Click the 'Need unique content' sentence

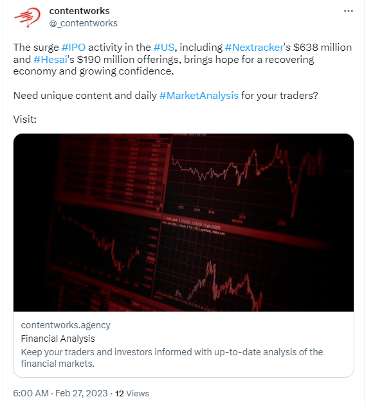point(165,96)
